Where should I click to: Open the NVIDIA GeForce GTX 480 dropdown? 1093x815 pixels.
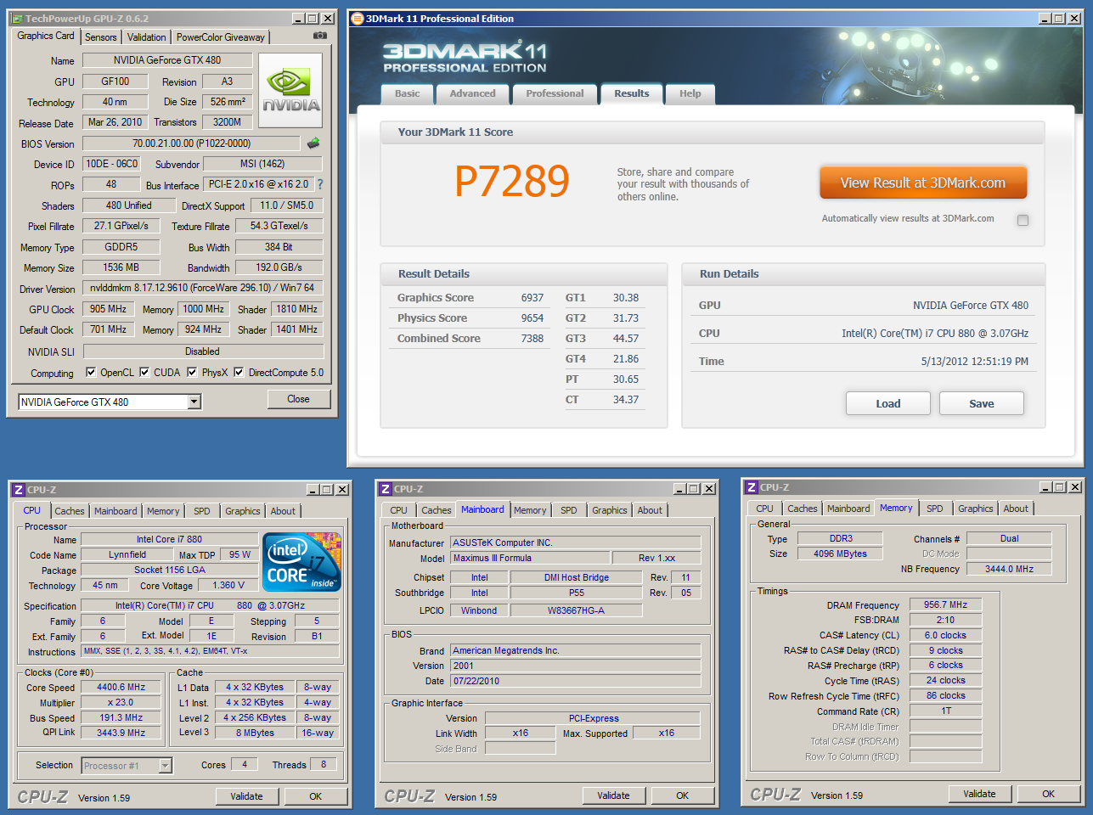[194, 402]
